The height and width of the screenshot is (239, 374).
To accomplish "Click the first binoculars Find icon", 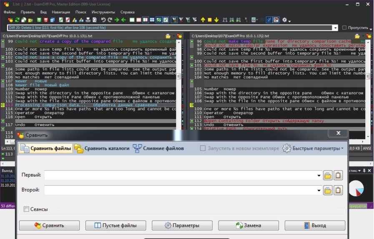I will click(x=225, y=20).
